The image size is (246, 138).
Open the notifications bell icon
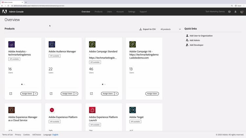[235, 11]
